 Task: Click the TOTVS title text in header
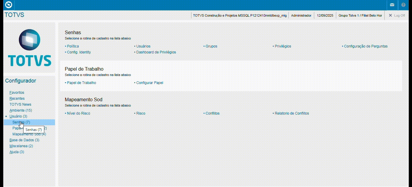click(x=14, y=15)
